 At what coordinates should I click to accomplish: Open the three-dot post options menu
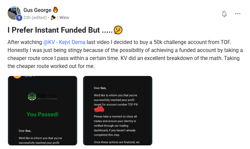tap(238, 14)
